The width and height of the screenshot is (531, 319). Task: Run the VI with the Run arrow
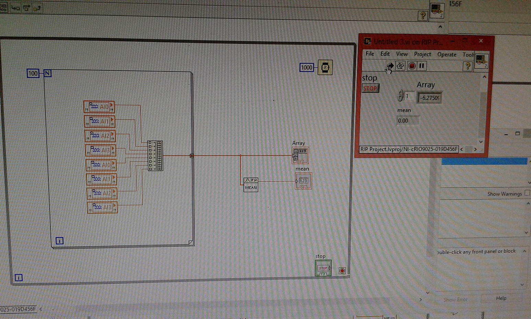pyautogui.click(x=390, y=66)
